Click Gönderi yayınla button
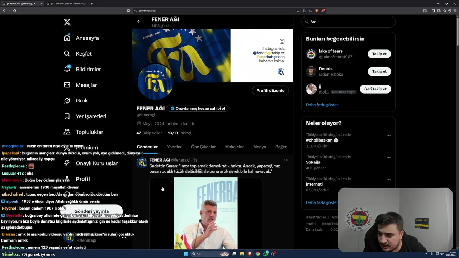This screenshot has width=459, height=258. 91,211
